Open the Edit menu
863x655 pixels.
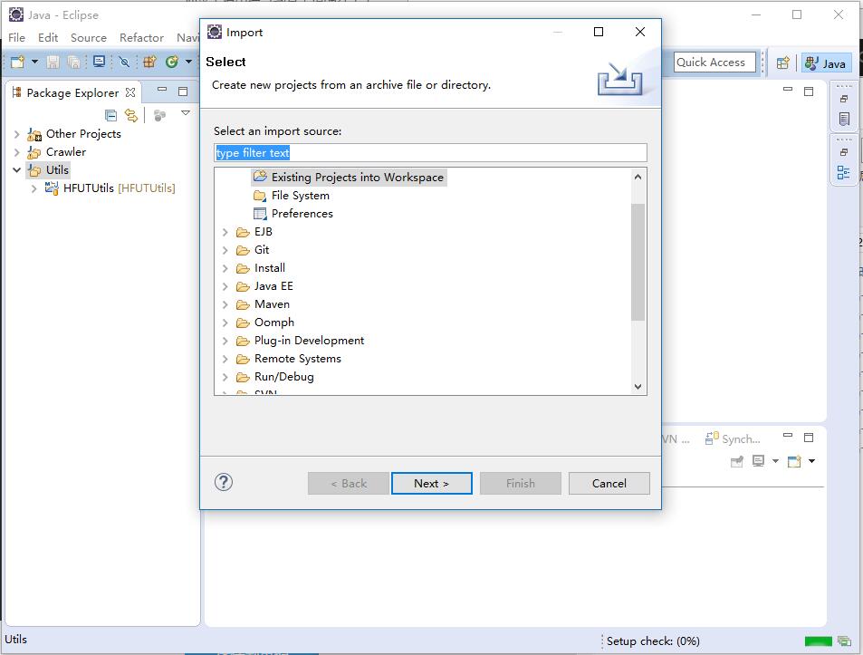[x=48, y=37]
